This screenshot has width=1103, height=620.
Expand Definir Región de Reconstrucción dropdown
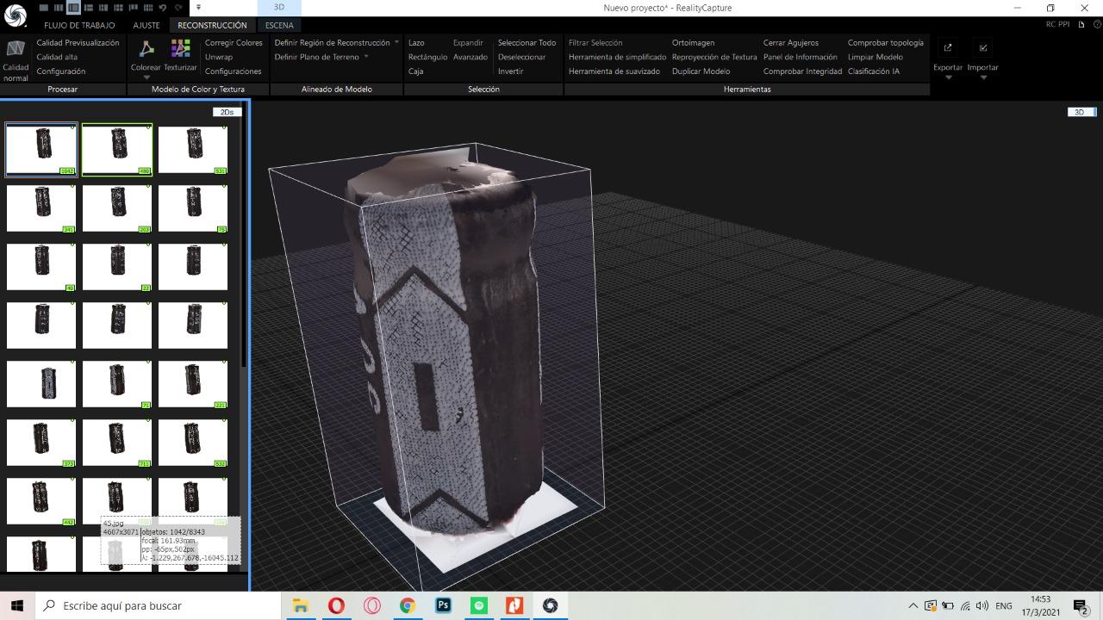click(x=396, y=42)
